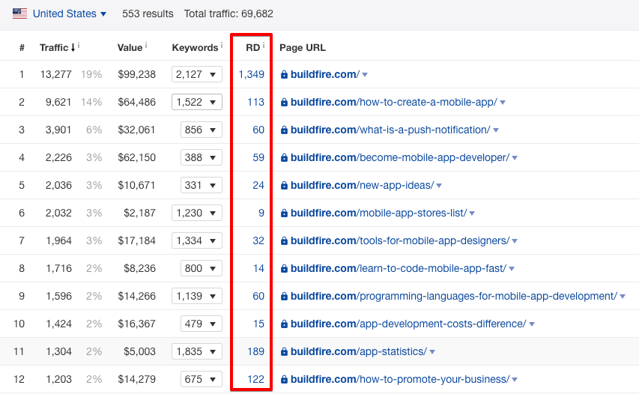639x394 pixels.
Task: Click lock icon beside how-to-promote-your-business
Action: click(x=284, y=379)
